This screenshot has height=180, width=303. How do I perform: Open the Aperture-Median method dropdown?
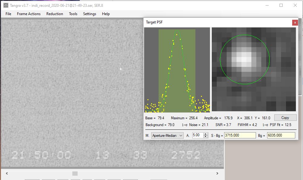(x=167, y=135)
